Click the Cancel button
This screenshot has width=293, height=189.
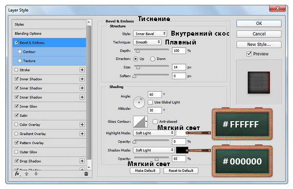(x=259, y=34)
